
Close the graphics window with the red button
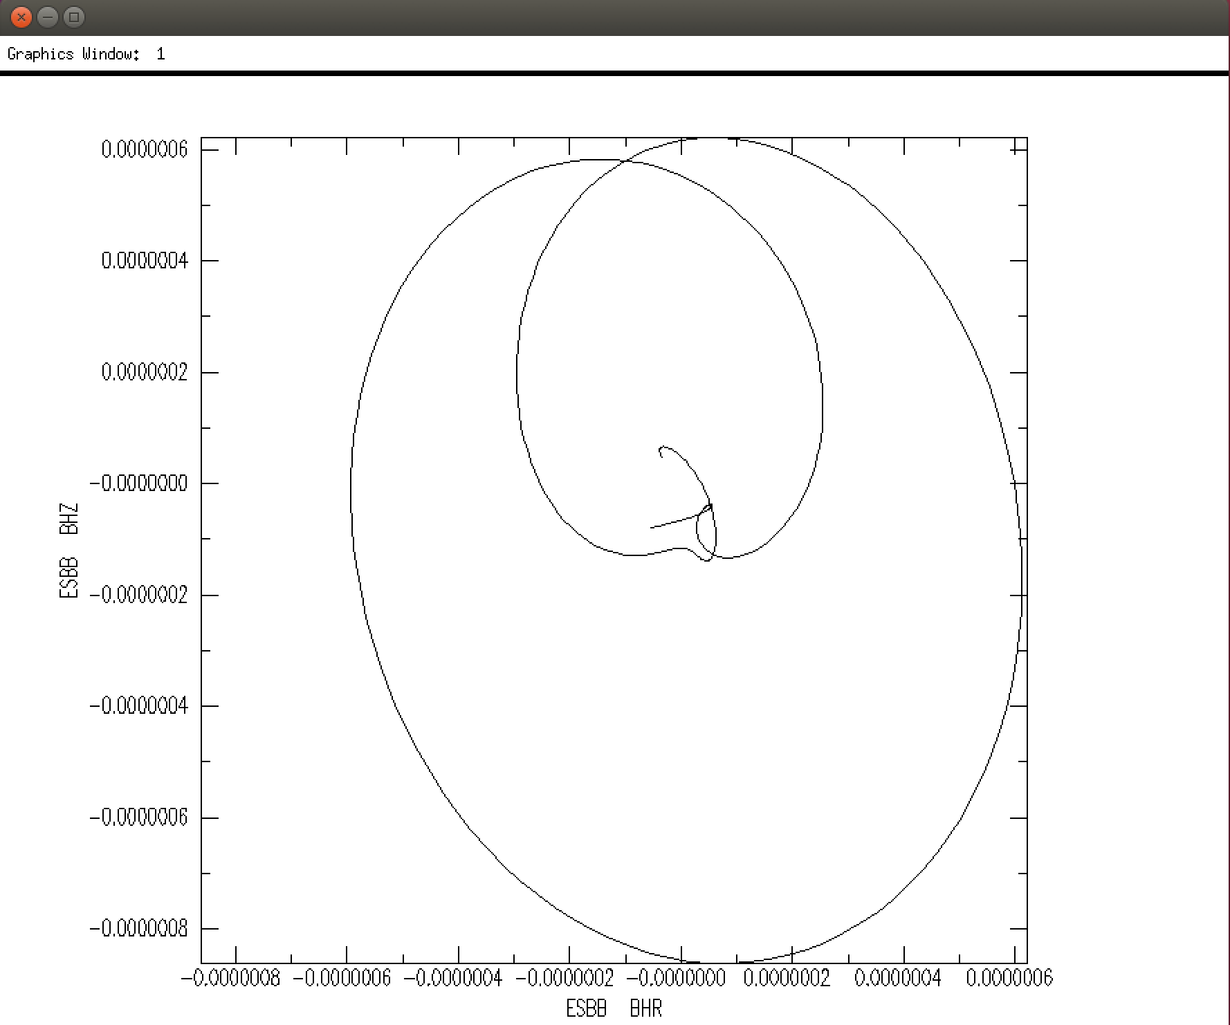pos(21,17)
